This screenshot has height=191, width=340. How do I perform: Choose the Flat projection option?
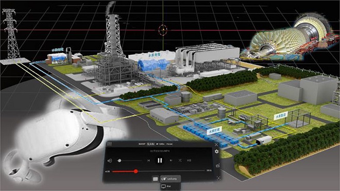coord(166,186)
